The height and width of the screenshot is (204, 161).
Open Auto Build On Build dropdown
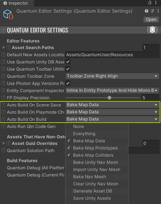coord(112,119)
